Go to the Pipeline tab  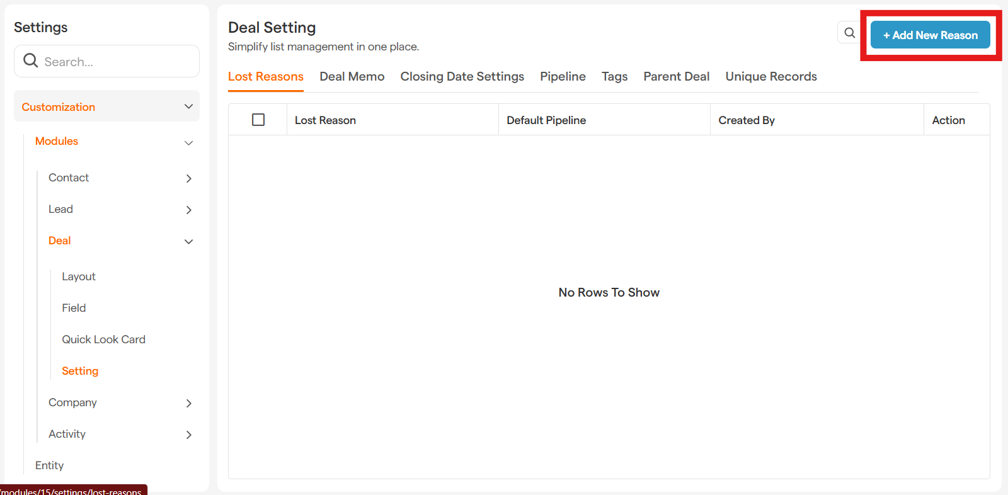click(x=563, y=77)
